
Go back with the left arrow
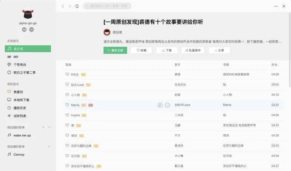click(63, 6)
